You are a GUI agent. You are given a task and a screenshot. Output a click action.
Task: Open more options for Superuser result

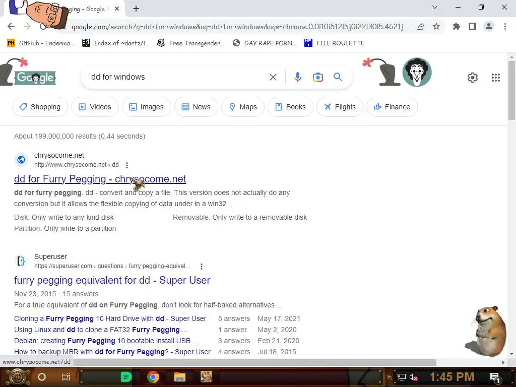[202, 266]
